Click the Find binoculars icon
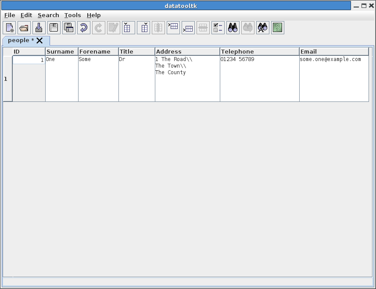376x289 pixels. pyautogui.click(x=233, y=28)
